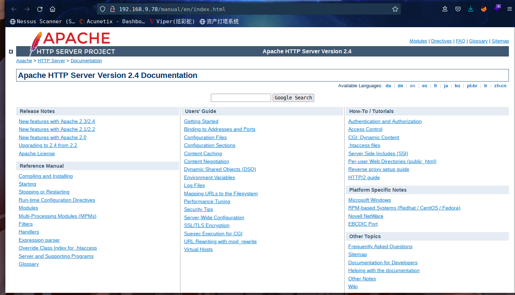Go to the browser home icon
Image resolution: width=515 pixels, height=295 pixels.
[x=52, y=9]
